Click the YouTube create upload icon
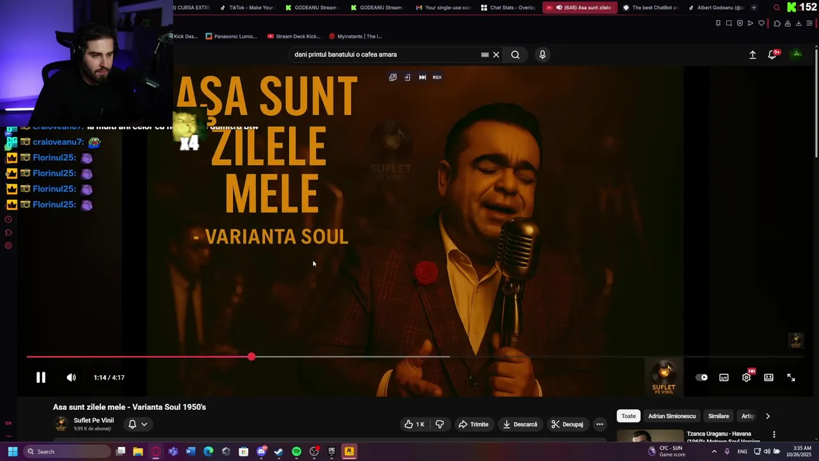The width and height of the screenshot is (819, 461). 752,54
